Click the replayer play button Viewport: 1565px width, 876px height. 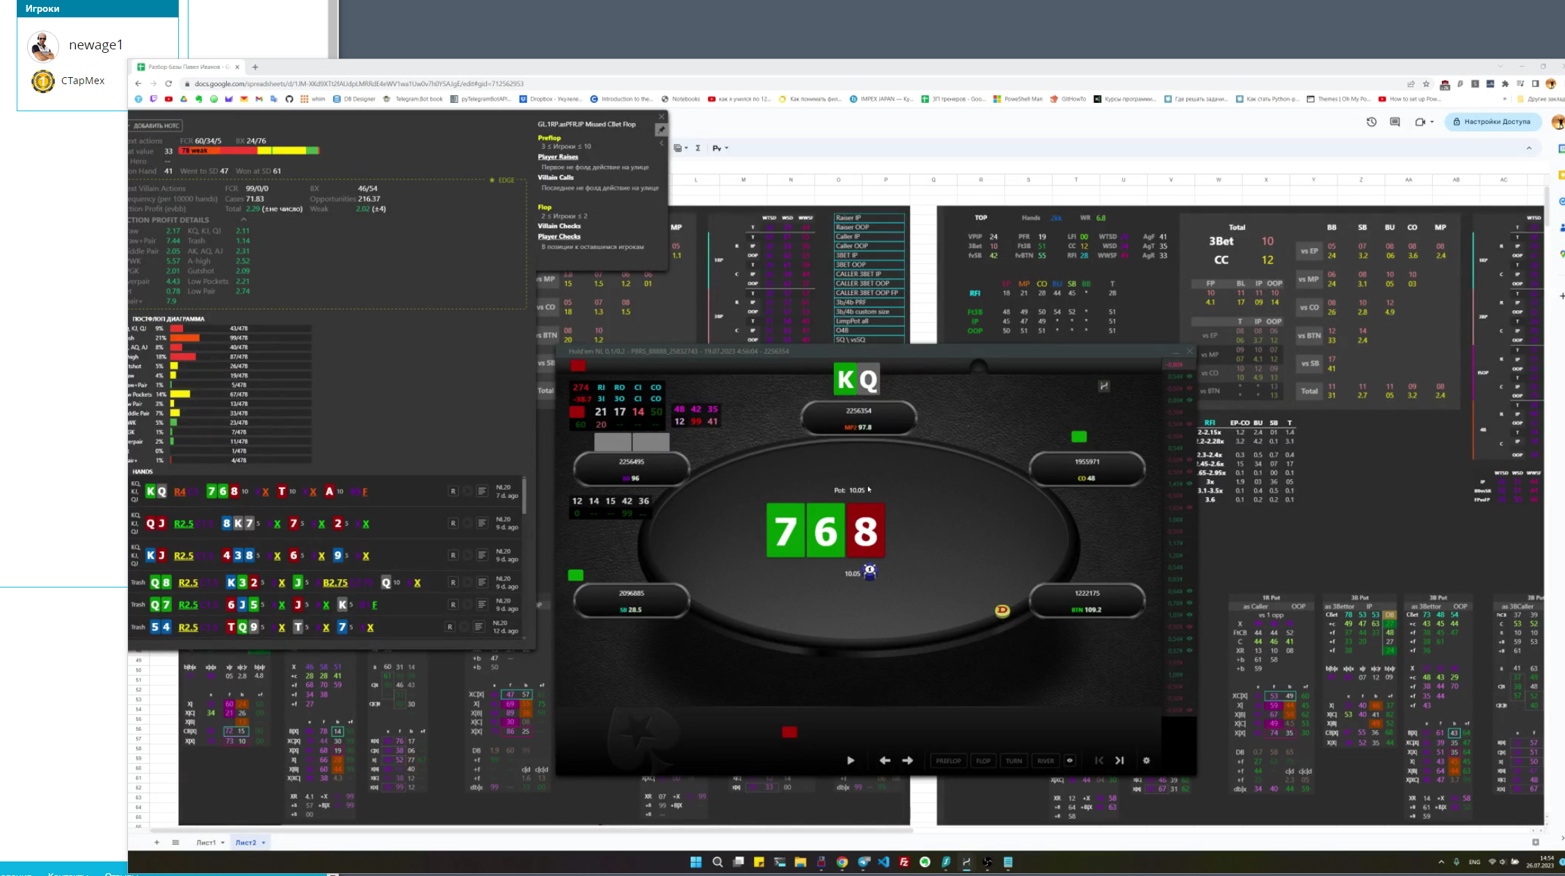click(851, 761)
